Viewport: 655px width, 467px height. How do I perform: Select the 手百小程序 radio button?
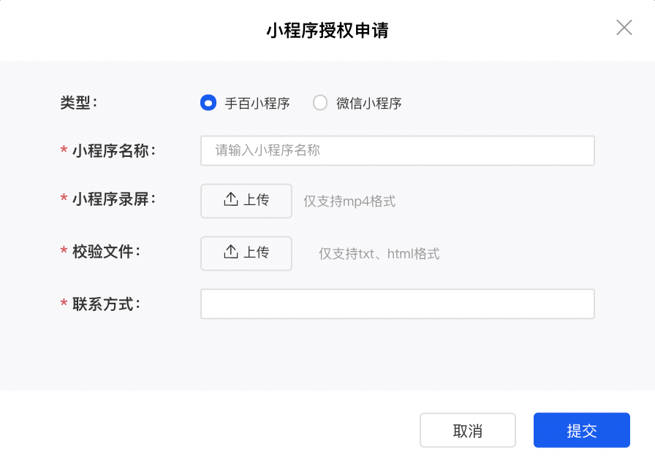coord(208,103)
